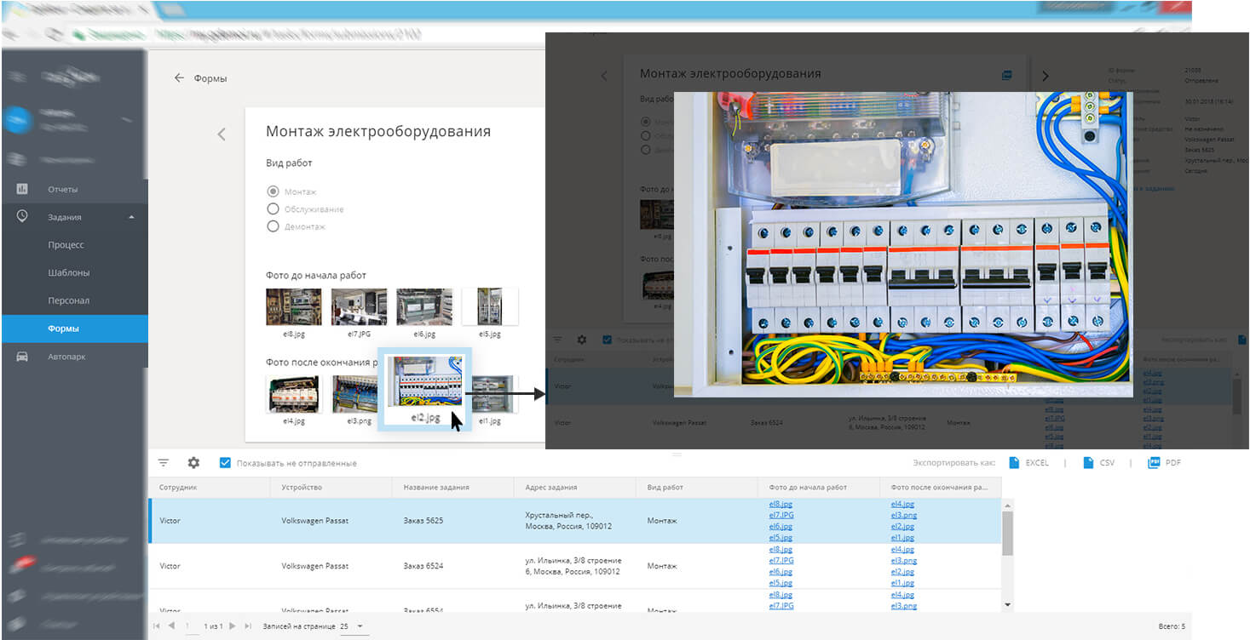Click Volkswagen Passat in Заказ 6524 row
The image size is (1250, 640).
[314, 566]
